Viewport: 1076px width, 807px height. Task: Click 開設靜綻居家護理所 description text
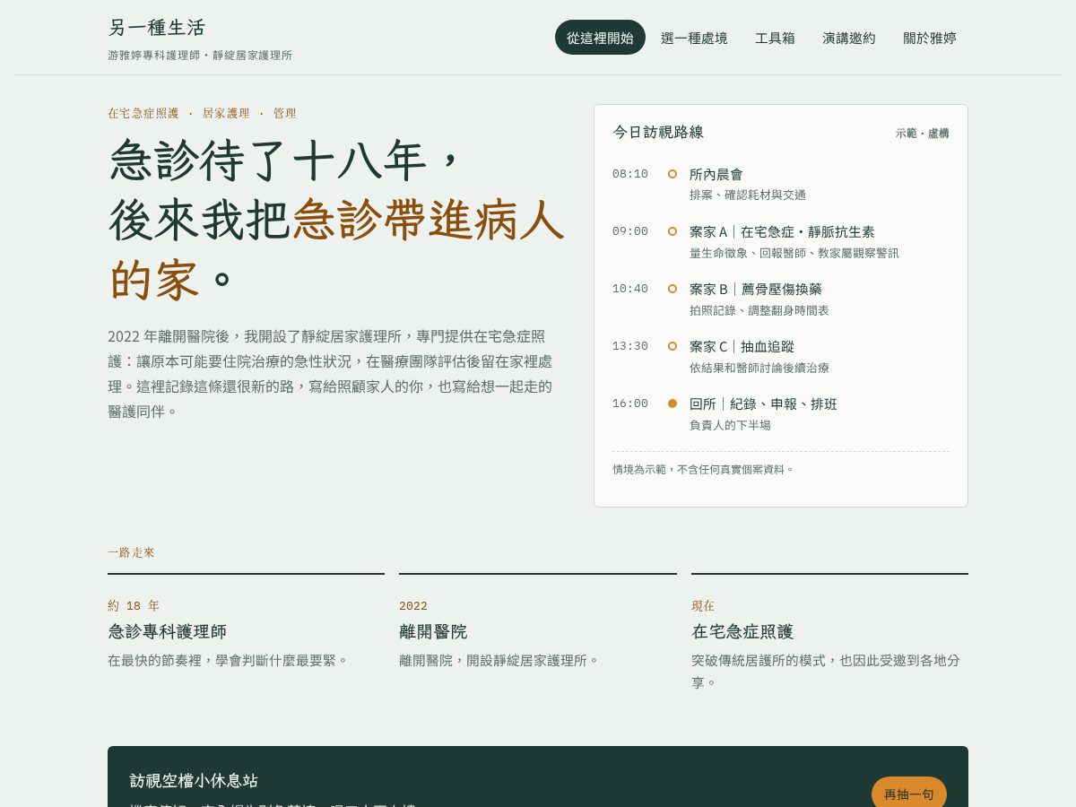[499, 660]
